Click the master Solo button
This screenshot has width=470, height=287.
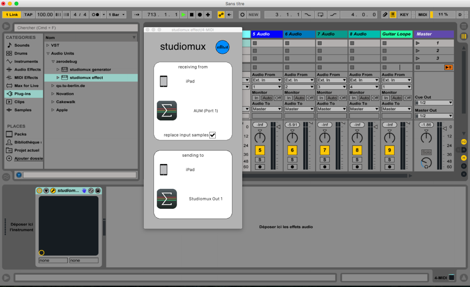point(426,152)
